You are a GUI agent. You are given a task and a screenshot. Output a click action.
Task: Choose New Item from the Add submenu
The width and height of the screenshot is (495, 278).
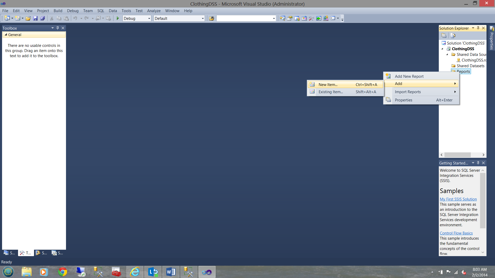328,84
